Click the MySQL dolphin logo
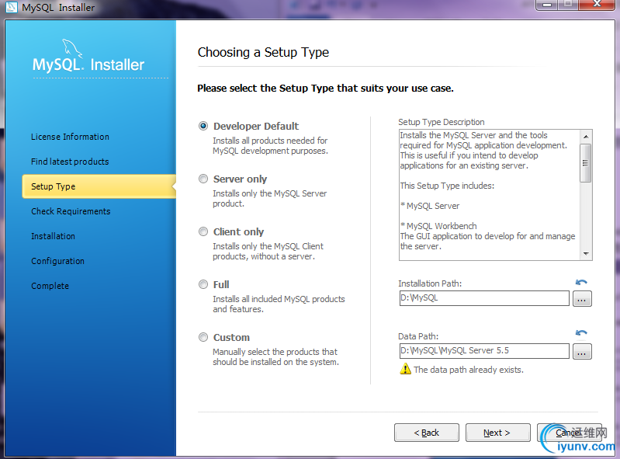The image size is (620, 459). pos(72,48)
